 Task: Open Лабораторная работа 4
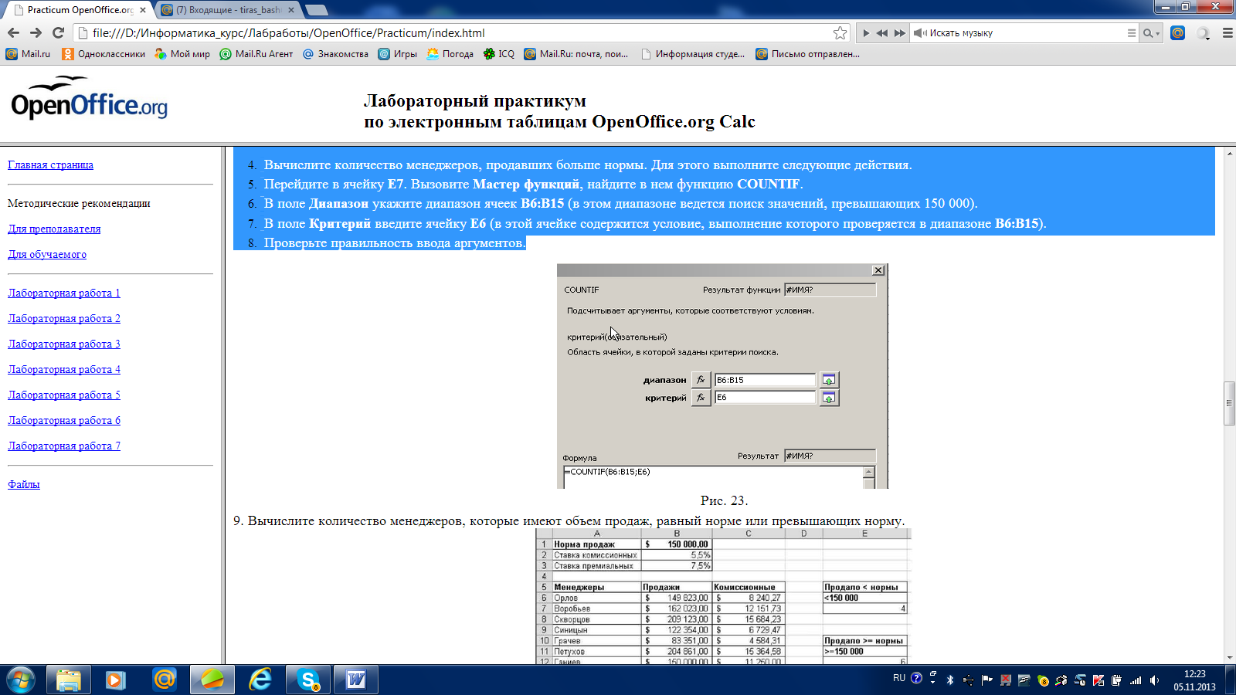click(x=64, y=369)
